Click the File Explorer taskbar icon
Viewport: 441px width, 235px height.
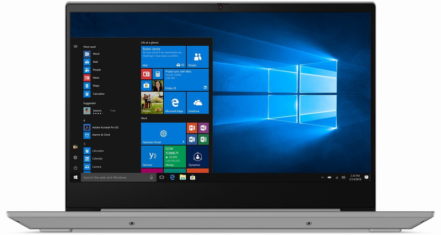point(182,178)
